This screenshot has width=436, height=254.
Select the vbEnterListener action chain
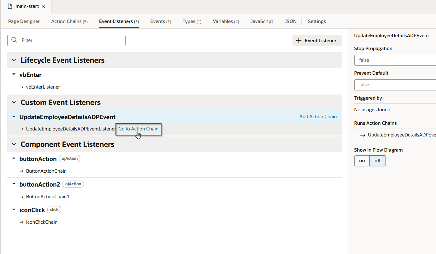click(43, 87)
